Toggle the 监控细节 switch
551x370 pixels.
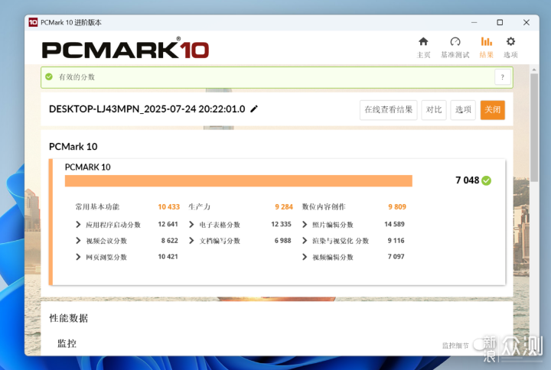point(483,344)
